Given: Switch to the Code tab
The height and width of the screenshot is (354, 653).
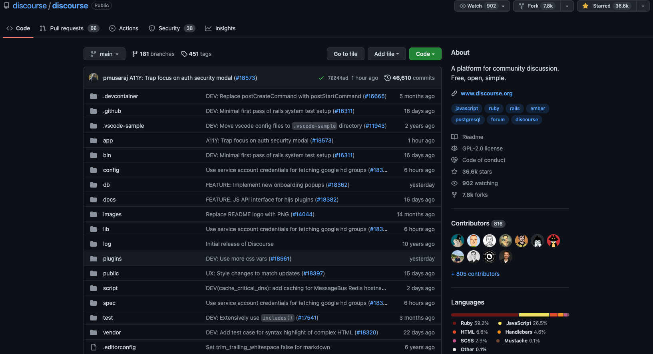Looking at the screenshot, I should [18, 28].
